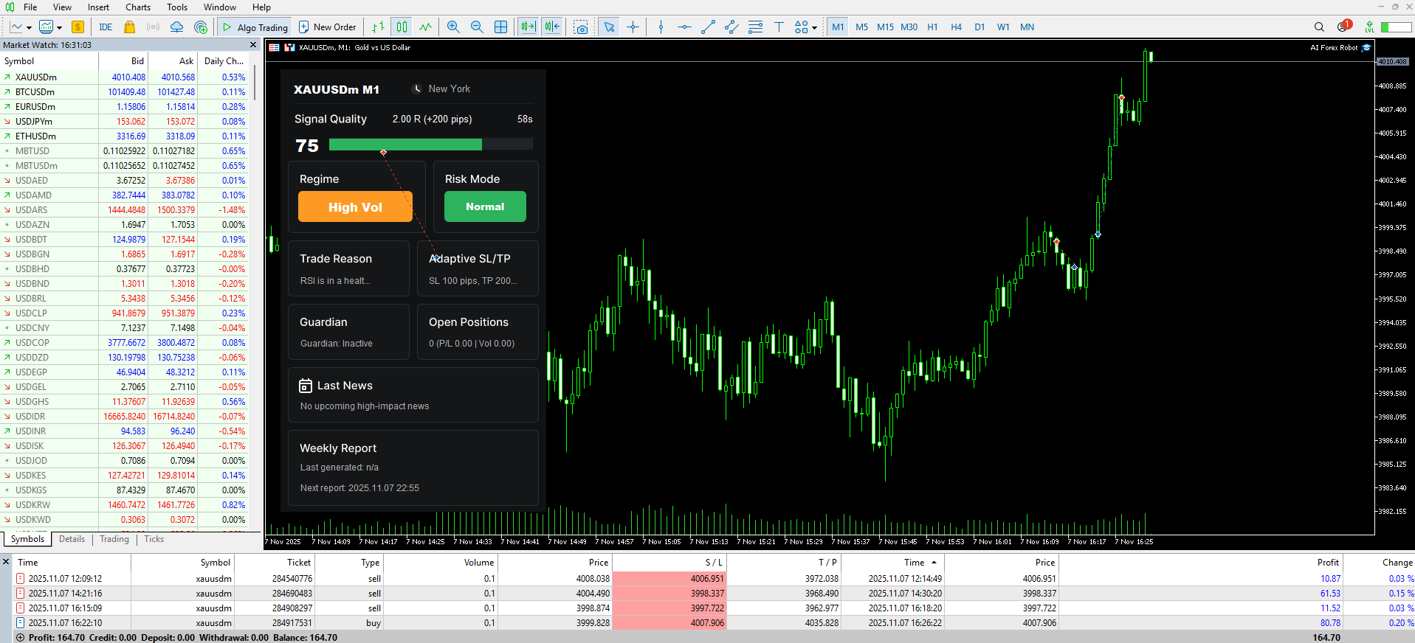The image size is (1415, 643).
Task: Select the M15 timeframe
Action: coord(885,27)
